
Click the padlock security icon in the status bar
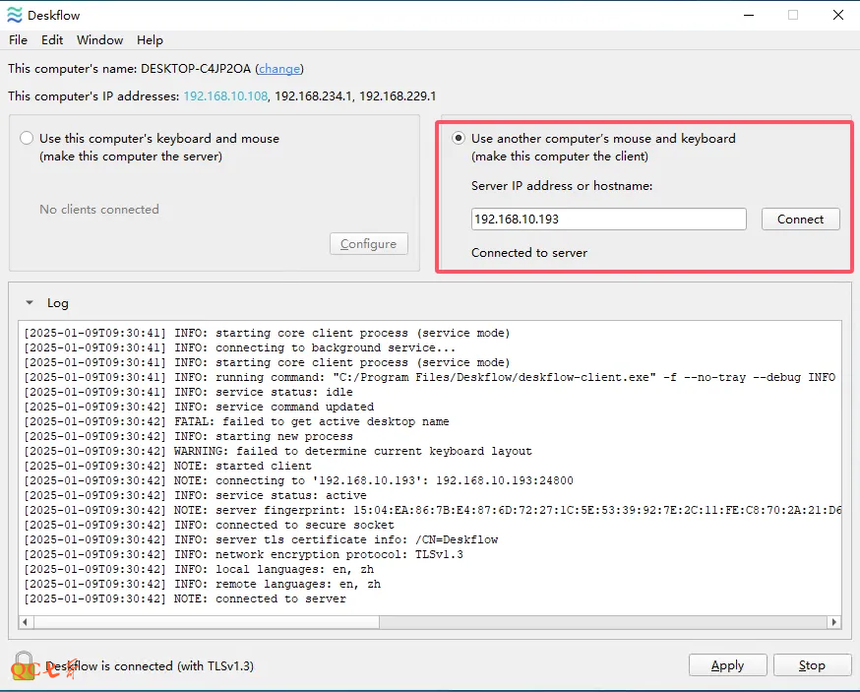[24, 665]
